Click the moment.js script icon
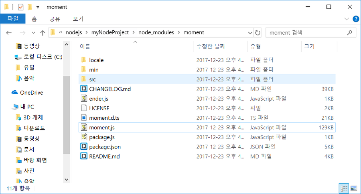 [84, 127]
